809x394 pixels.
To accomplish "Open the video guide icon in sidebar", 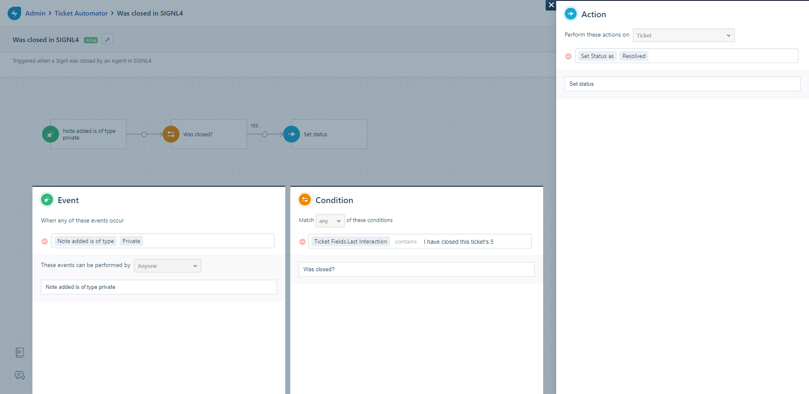I will 20,352.
